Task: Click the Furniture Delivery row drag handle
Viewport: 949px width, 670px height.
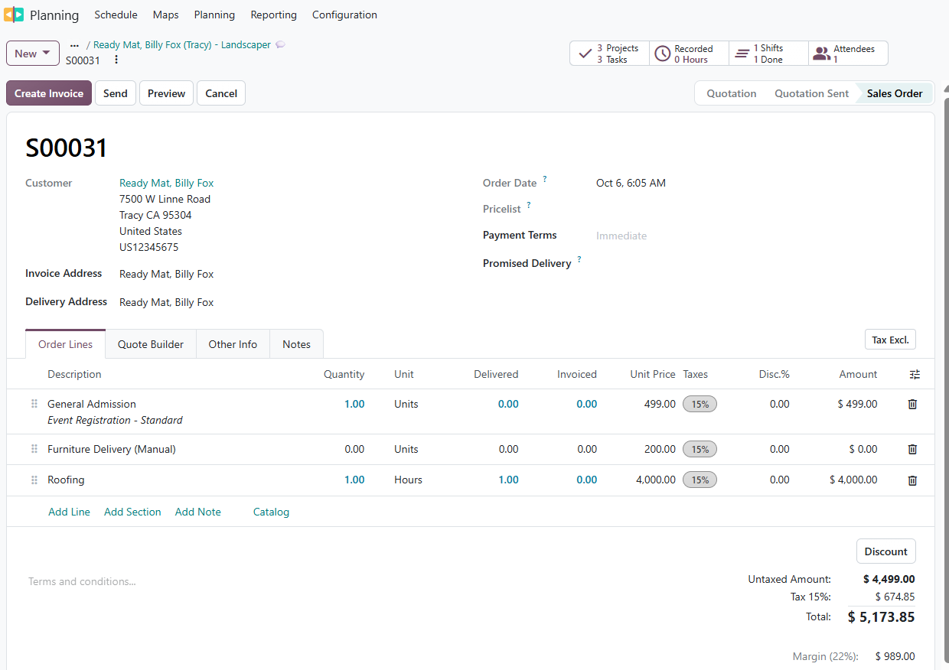Action: (x=34, y=449)
